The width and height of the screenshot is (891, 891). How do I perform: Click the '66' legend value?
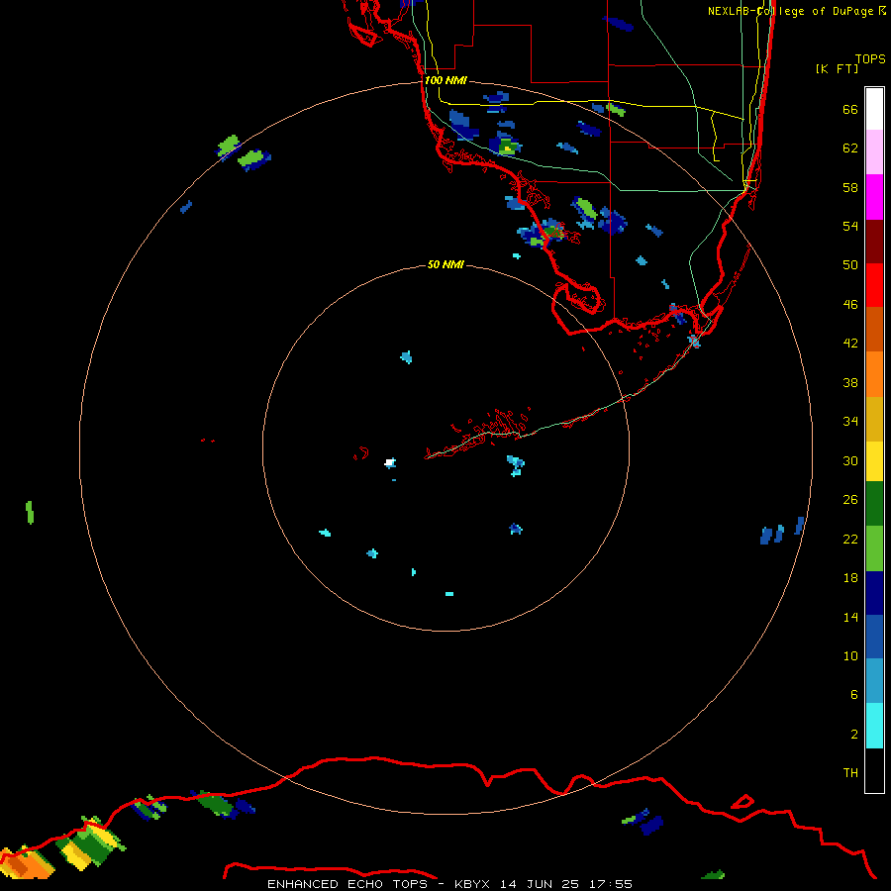click(850, 109)
